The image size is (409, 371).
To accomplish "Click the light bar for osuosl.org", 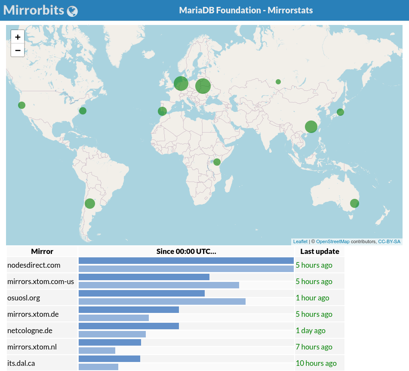I will (162, 302).
